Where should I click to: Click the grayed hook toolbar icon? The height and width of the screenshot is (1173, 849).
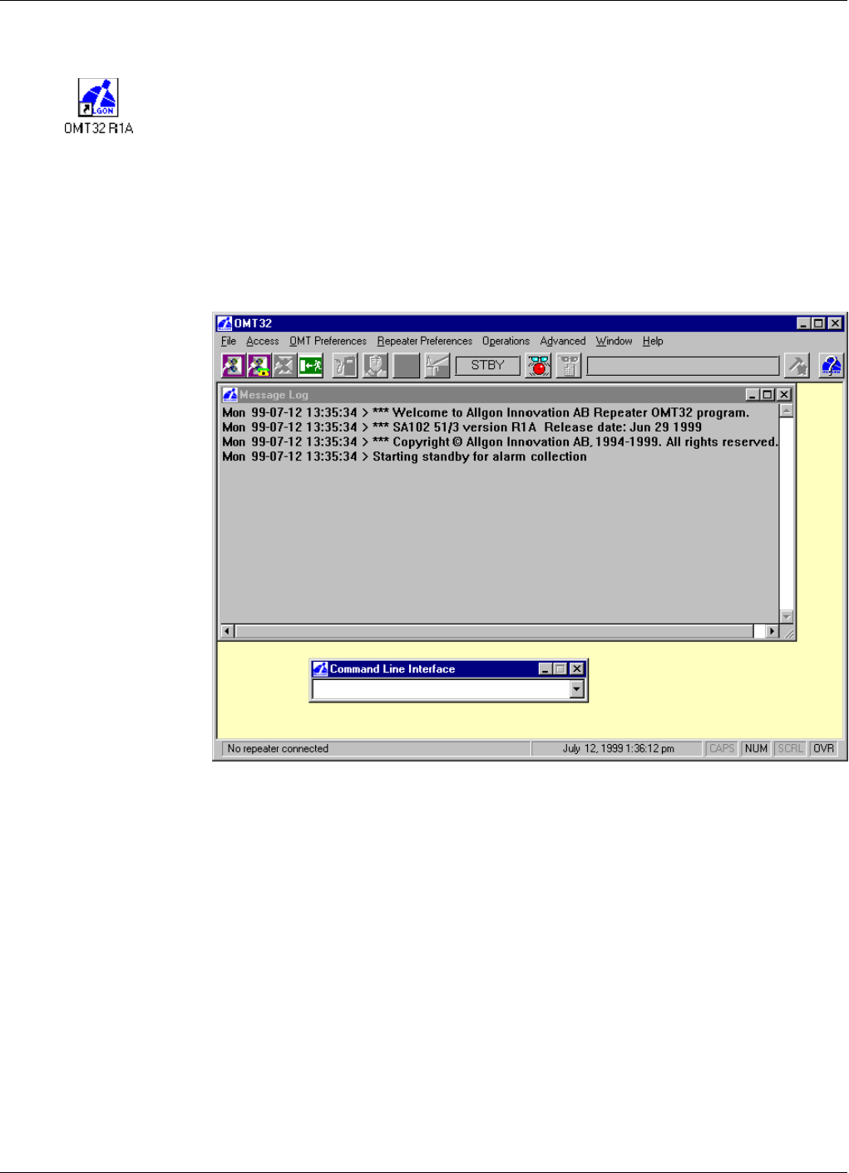point(345,365)
